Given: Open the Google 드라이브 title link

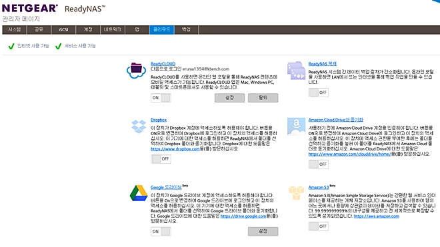Looking at the screenshot, I should pos(166,187).
